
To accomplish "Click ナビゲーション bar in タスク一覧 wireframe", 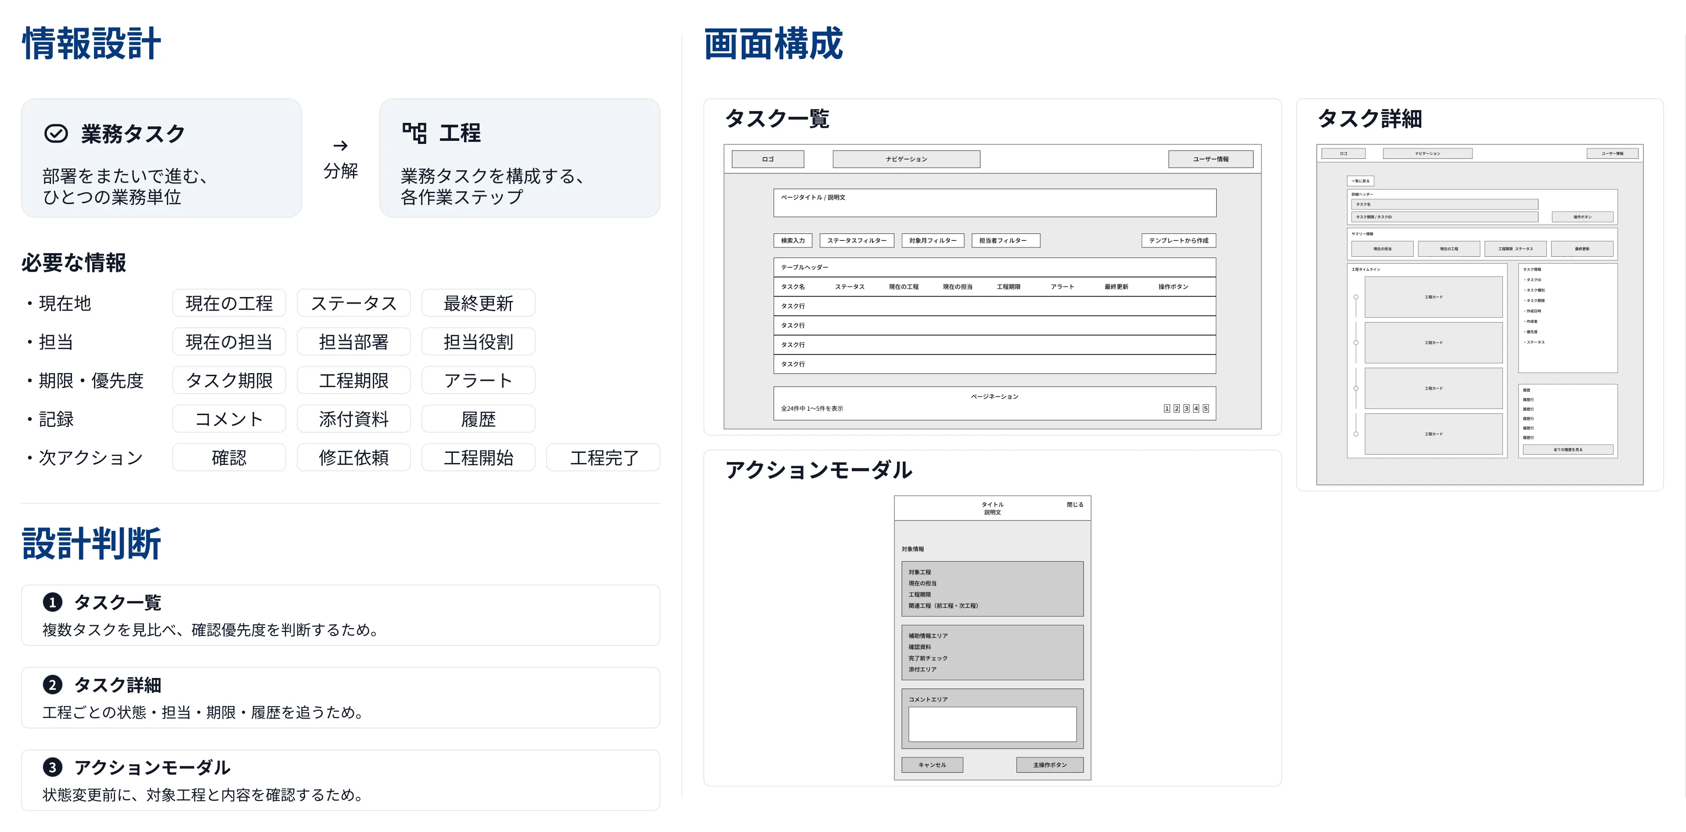I will pos(907,159).
